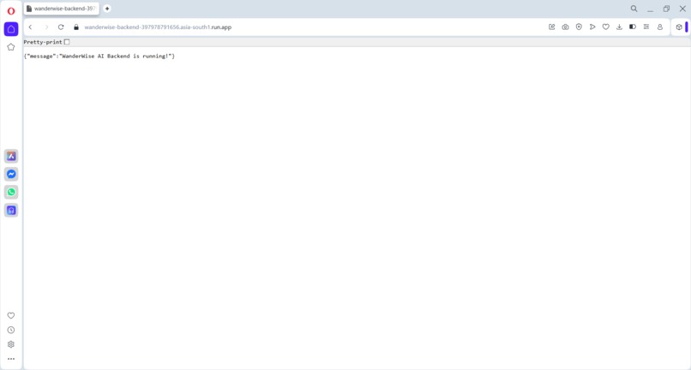Open the ad blocker shield icon
The image size is (691, 370).
coord(579,27)
